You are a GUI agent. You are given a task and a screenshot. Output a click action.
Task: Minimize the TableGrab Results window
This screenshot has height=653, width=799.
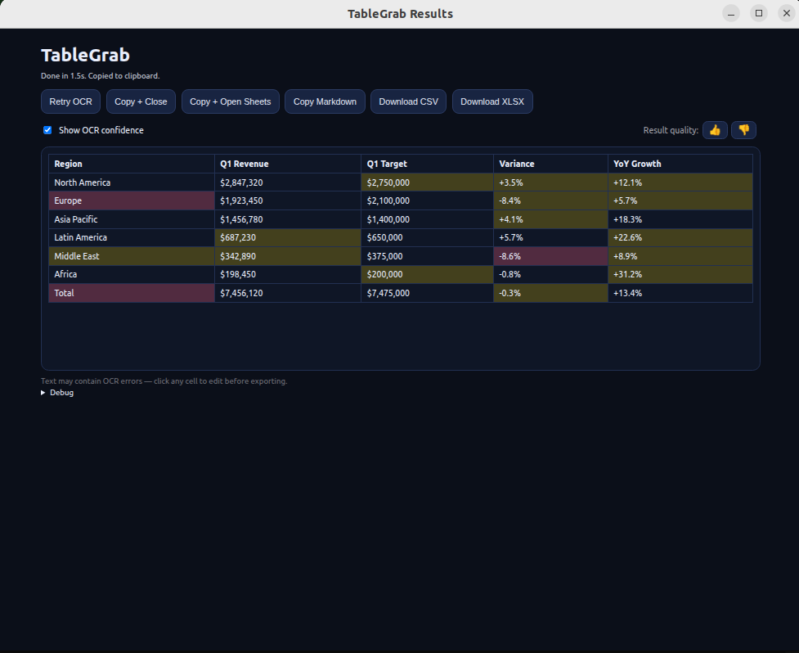click(x=731, y=13)
